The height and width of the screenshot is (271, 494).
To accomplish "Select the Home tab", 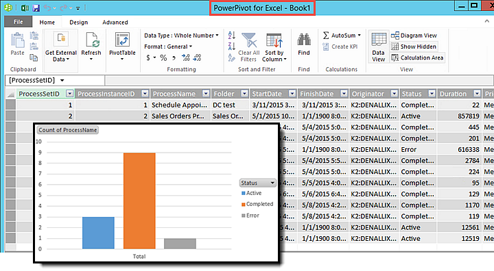I will pos(47,23).
